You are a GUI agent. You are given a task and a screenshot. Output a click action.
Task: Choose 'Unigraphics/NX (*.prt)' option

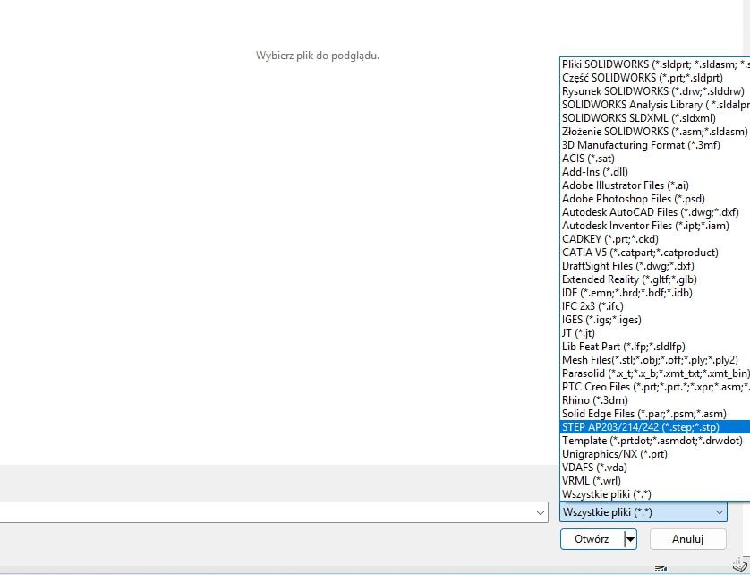655,453
